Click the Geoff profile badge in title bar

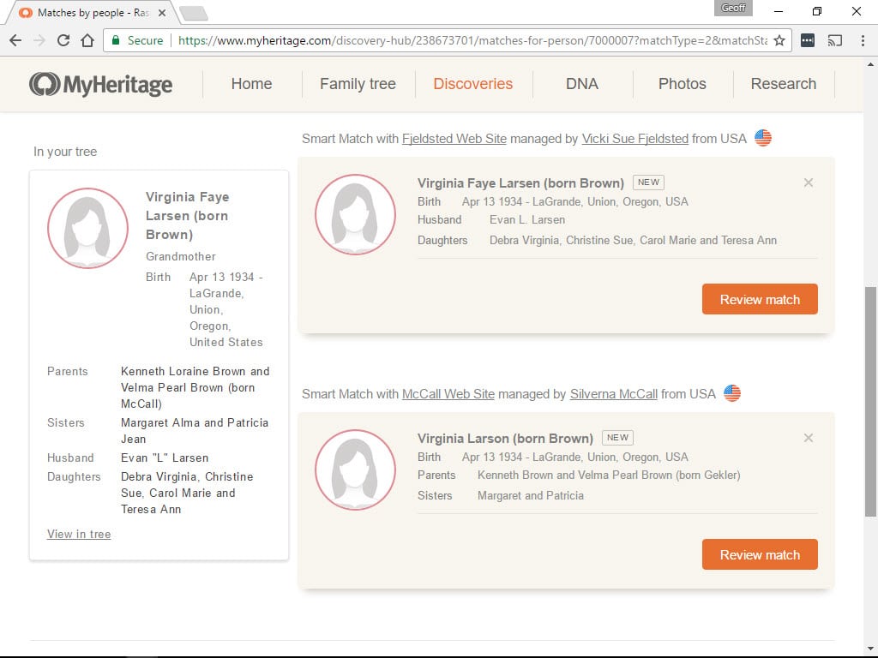pos(733,8)
